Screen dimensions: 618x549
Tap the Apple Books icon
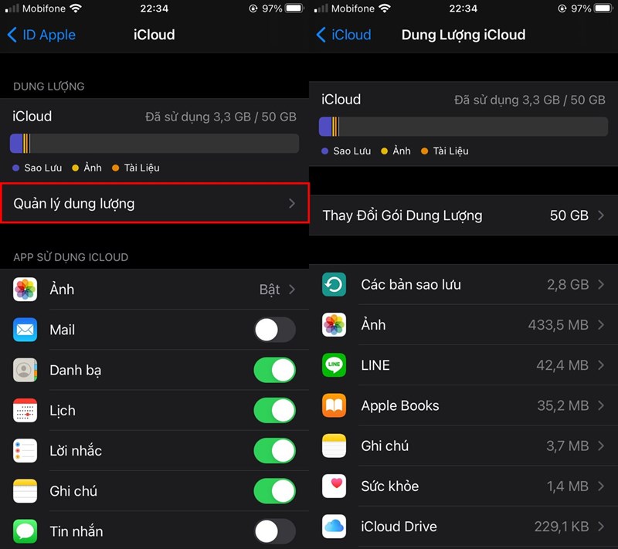(x=334, y=405)
